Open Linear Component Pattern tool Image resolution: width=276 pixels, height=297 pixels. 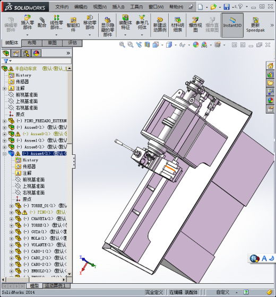pos(56,22)
